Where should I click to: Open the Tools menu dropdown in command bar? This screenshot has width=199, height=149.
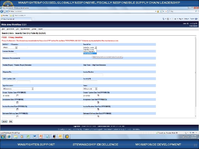coord(192,19)
